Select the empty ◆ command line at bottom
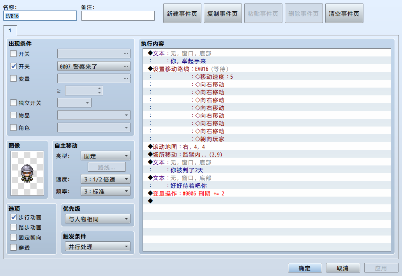The width and height of the screenshot is (402, 276). coord(266,201)
